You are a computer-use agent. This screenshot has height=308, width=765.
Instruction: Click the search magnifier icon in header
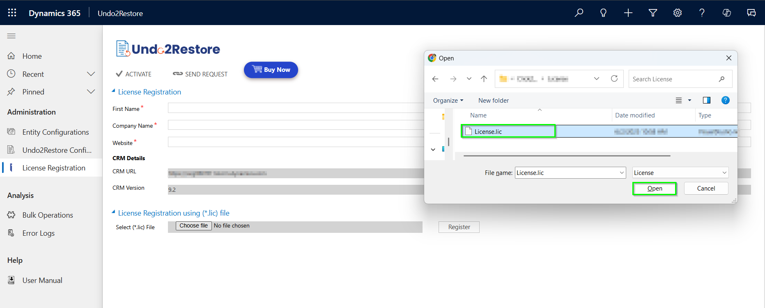point(579,13)
